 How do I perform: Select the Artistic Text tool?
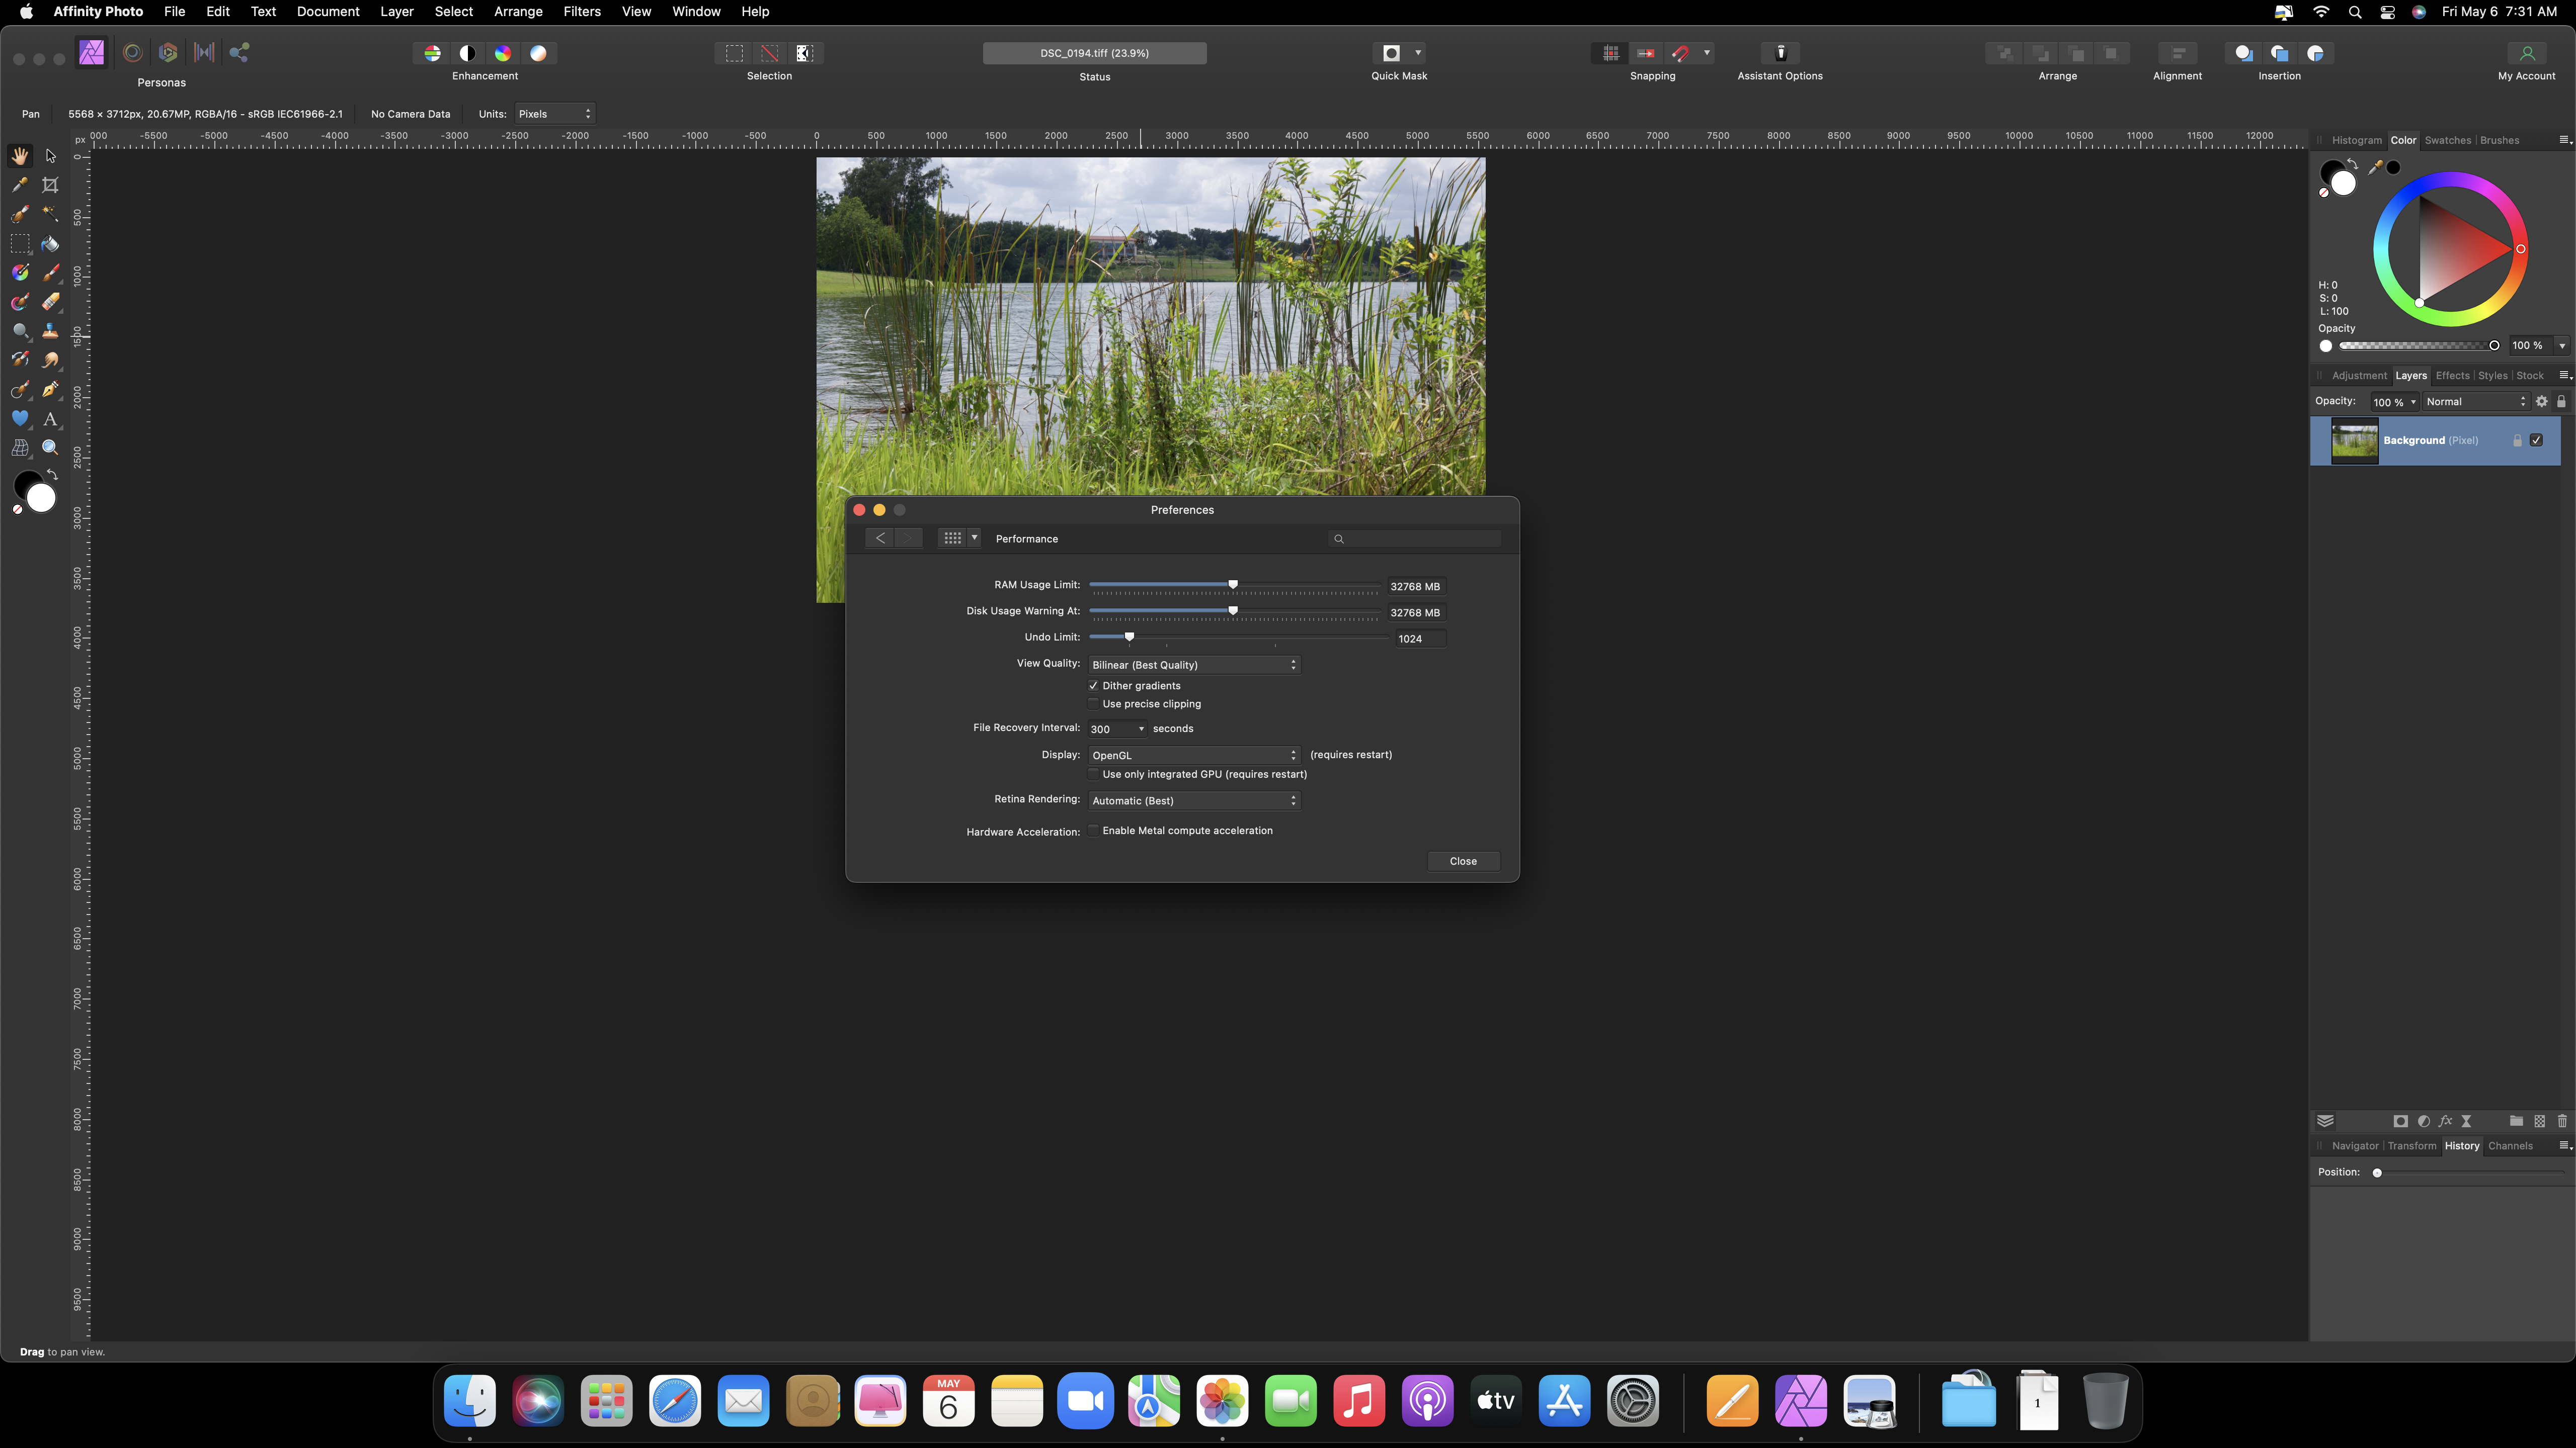point(50,419)
